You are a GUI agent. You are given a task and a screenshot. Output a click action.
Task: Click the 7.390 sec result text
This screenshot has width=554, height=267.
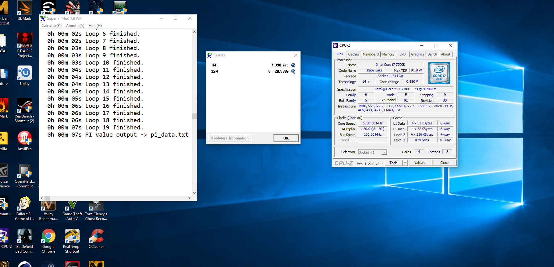pyautogui.click(x=280, y=65)
